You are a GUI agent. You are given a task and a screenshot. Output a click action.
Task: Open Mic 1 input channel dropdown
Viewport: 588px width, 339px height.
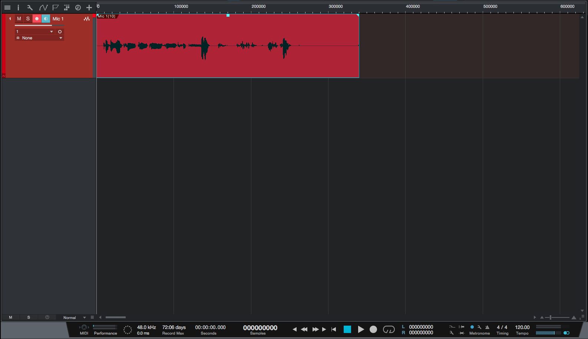[x=35, y=32]
